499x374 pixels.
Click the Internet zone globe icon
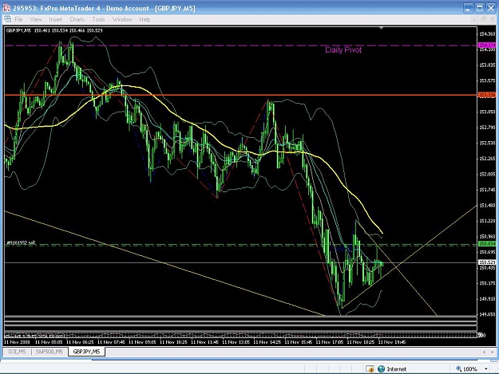(x=382, y=368)
